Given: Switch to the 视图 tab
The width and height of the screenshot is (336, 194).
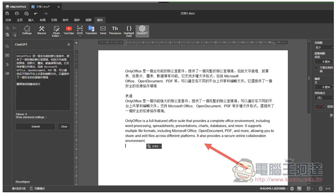Looking at the screenshot, I should [88, 20].
